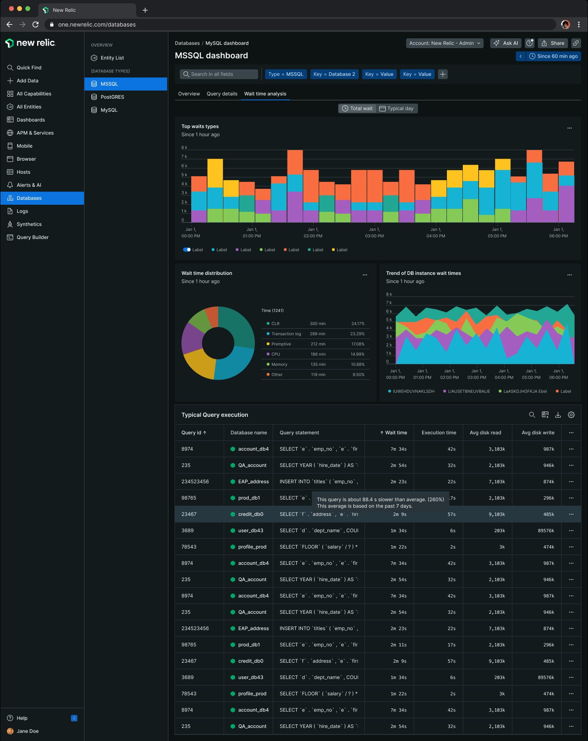Open Trend of DB instance options menu
The width and height of the screenshot is (588, 741).
tap(570, 275)
